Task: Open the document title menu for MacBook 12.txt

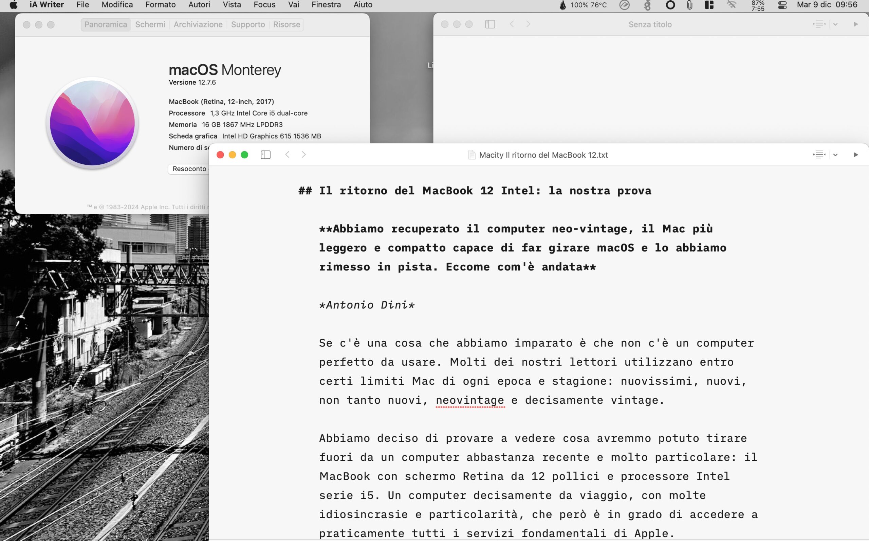Action: [537, 155]
